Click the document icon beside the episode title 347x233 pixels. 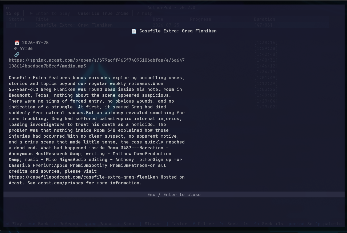134,31
